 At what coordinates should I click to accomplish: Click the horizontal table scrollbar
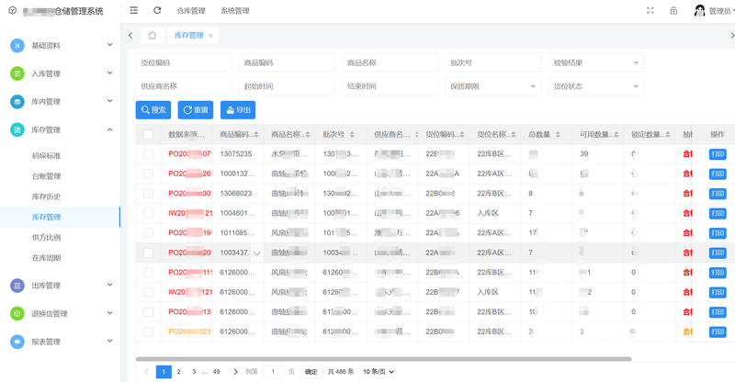click(383, 358)
